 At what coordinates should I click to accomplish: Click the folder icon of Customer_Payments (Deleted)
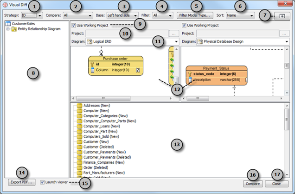pos(80,157)
